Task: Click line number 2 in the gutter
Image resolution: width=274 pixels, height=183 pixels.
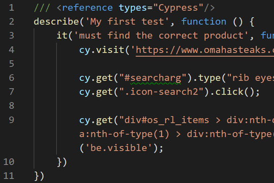Action: (12, 22)
